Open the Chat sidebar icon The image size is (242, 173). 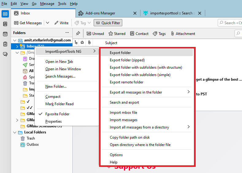[5, 54]
